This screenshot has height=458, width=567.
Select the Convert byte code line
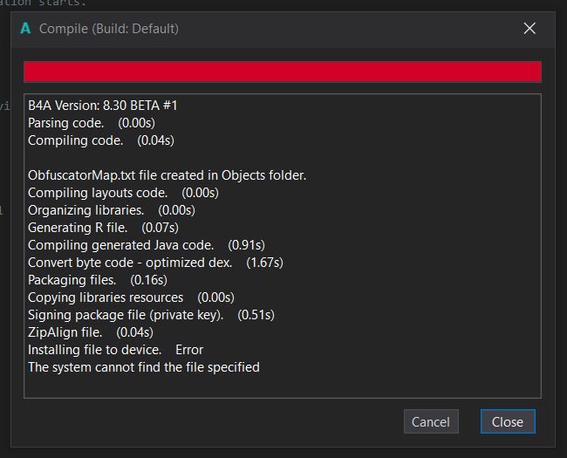(x=155, y=262)
